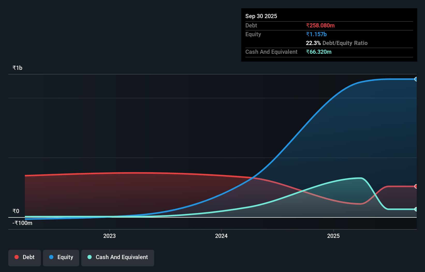Expand the Cash And Equivalent tooltip row
Viewport: 425px width, 272px height.
pyautogui.click(x=271, y=52)
